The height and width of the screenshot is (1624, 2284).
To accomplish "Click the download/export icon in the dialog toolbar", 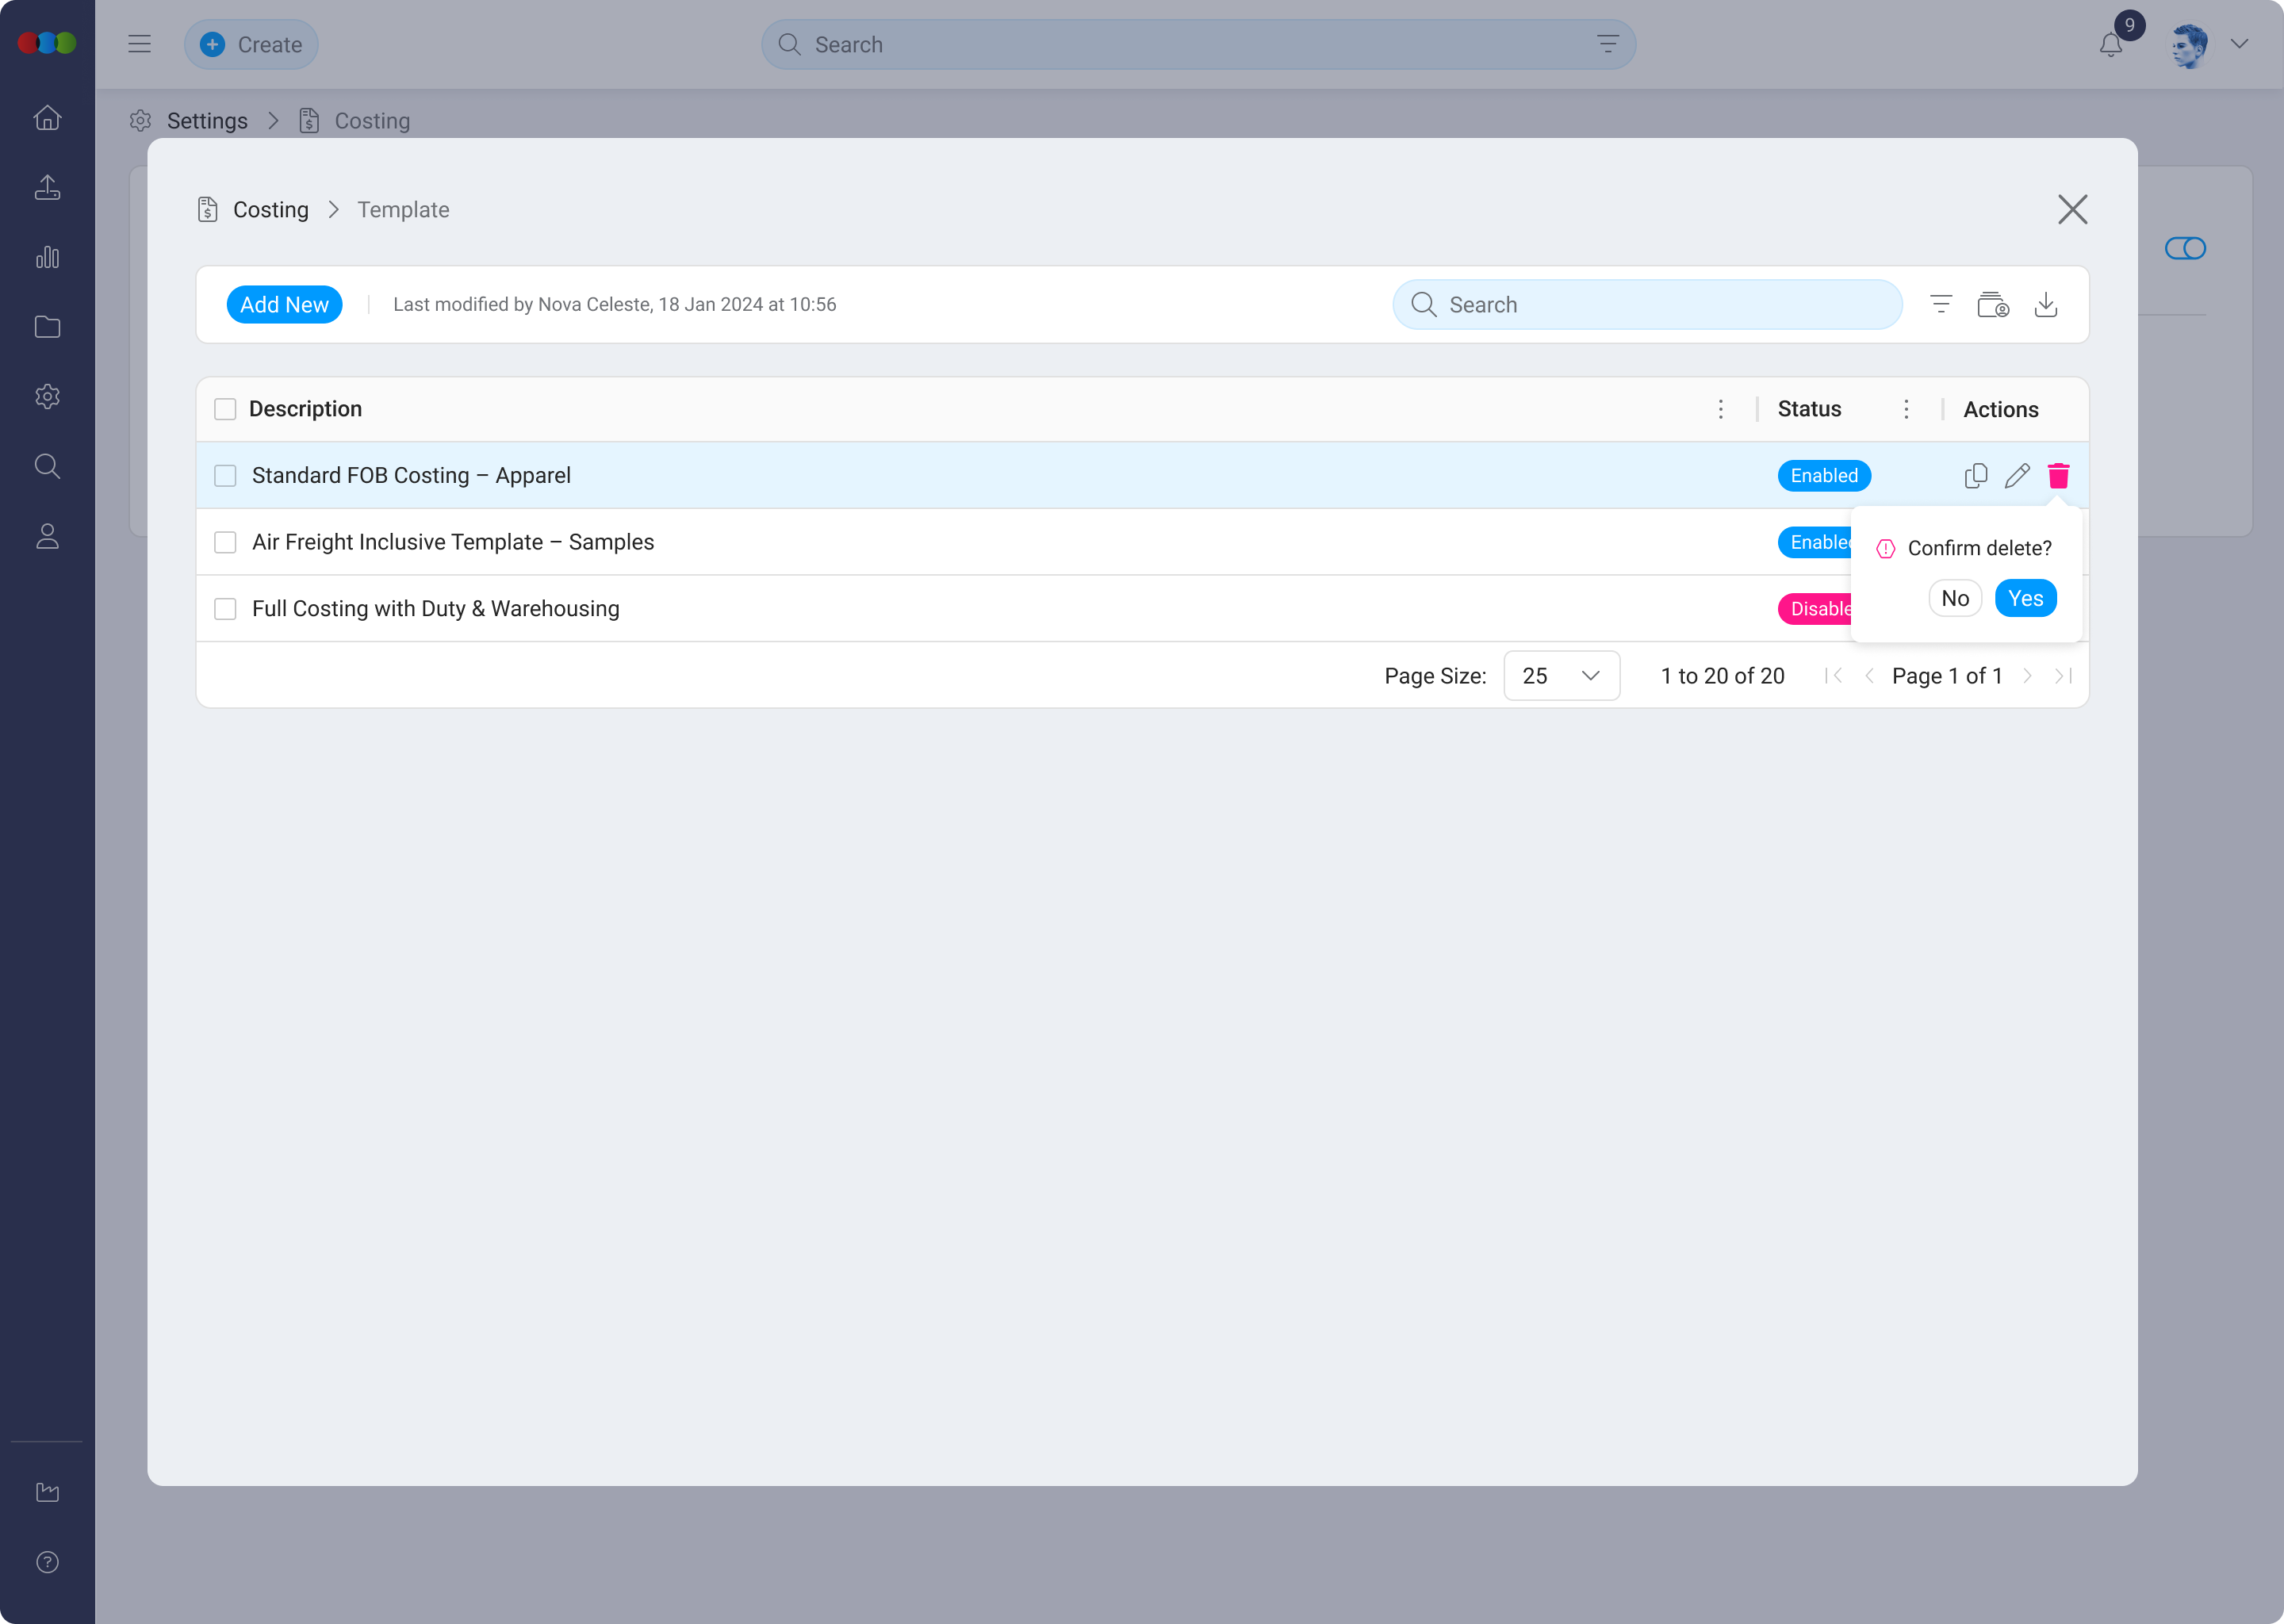I will pos(2046,304).
